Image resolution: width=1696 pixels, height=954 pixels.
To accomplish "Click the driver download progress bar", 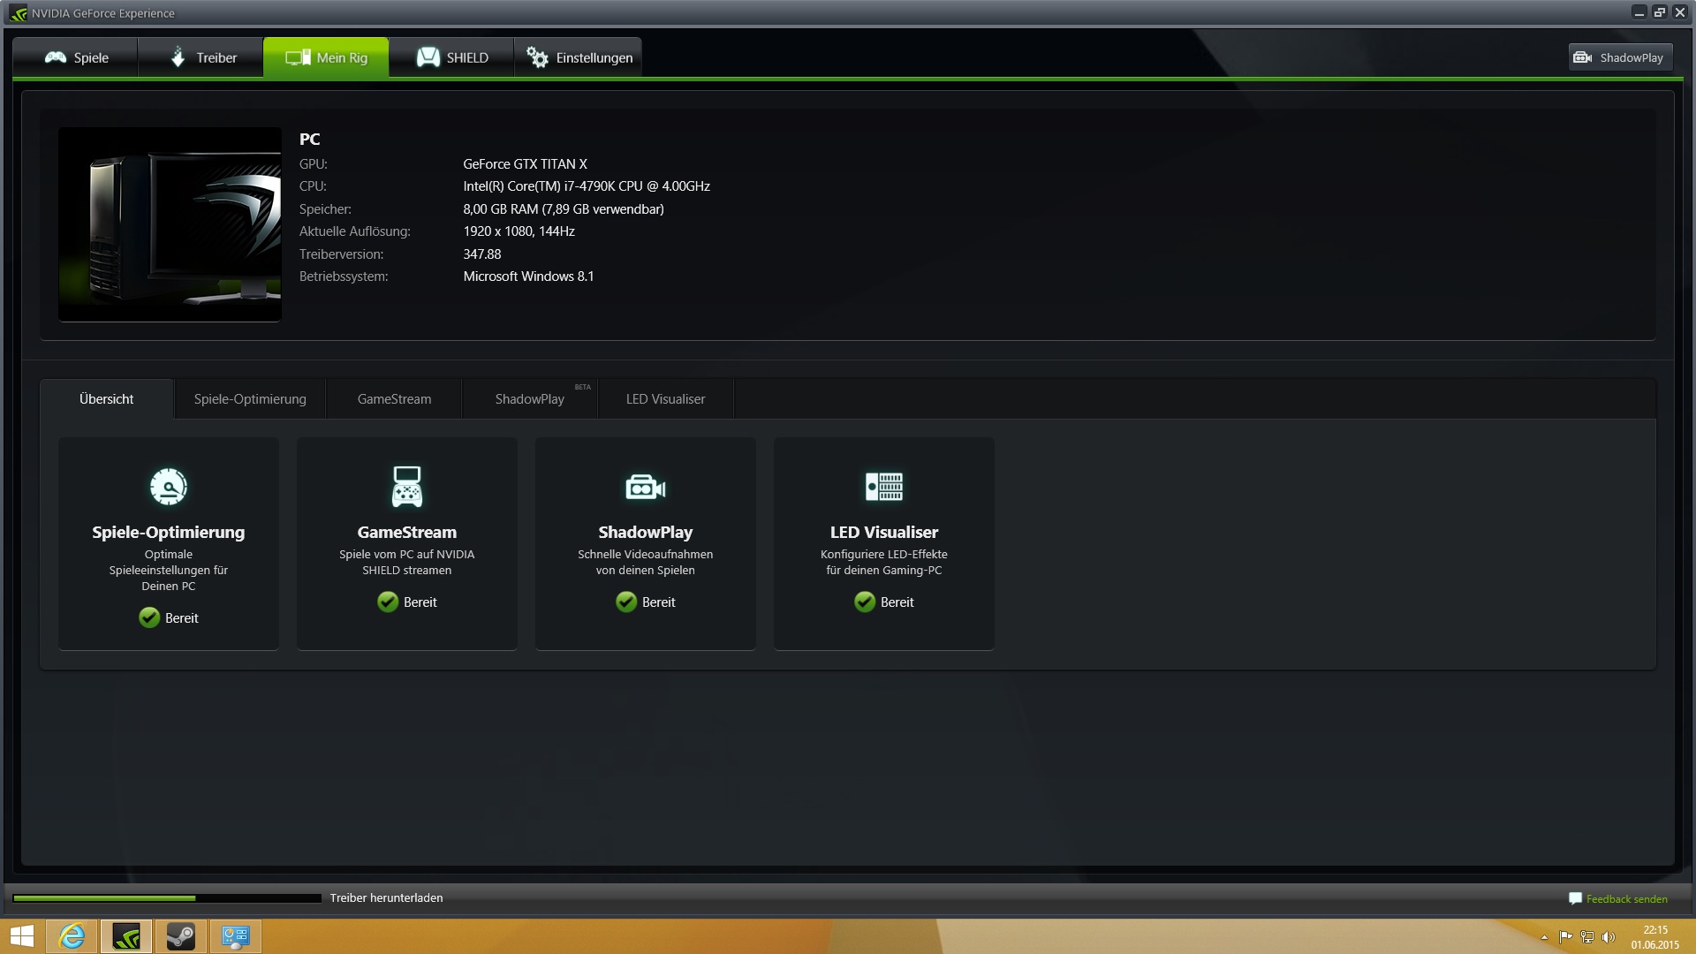I will click(167, 898).
